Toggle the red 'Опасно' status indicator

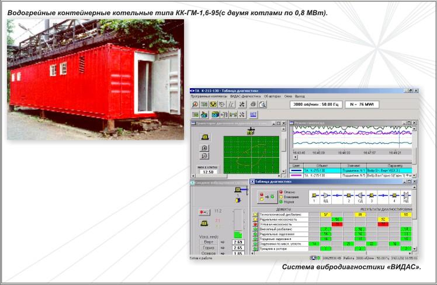pos(280,192)
